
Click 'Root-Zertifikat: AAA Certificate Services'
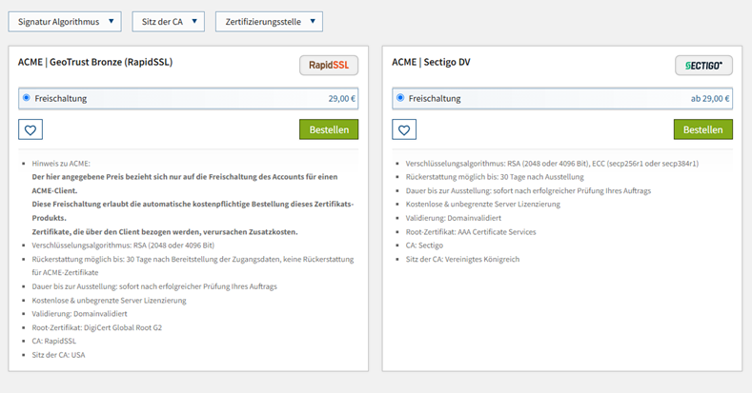(471, 231)
